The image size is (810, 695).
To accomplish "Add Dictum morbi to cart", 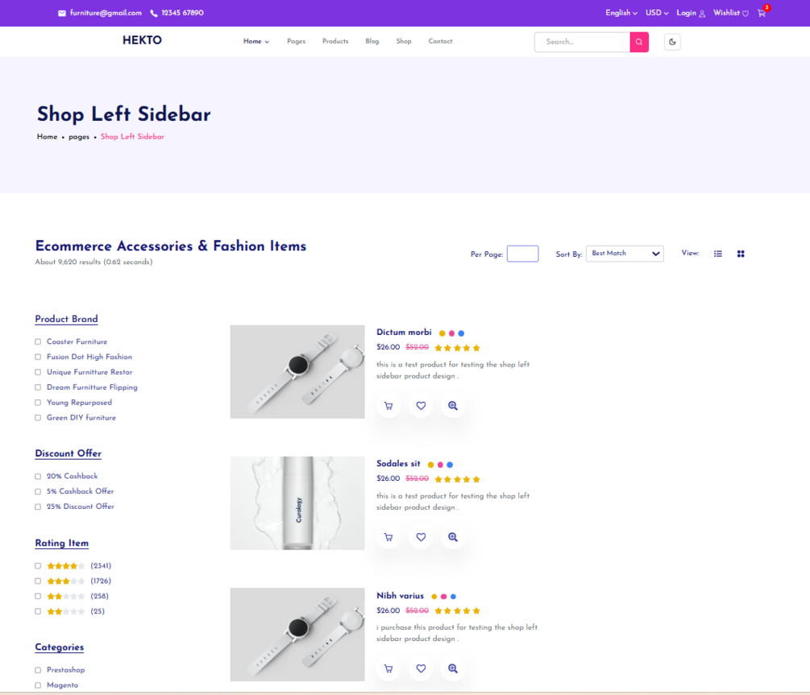I will click(x=388, y=406).
